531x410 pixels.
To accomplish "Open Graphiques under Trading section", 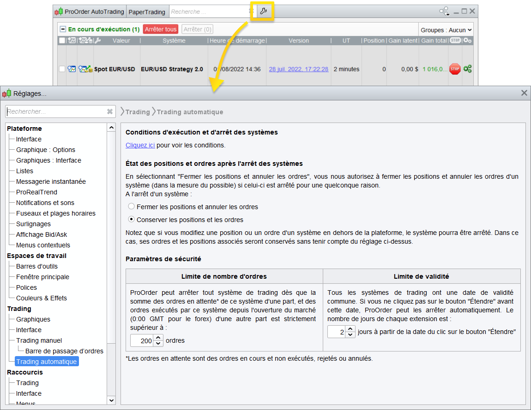I will point(33,319).
